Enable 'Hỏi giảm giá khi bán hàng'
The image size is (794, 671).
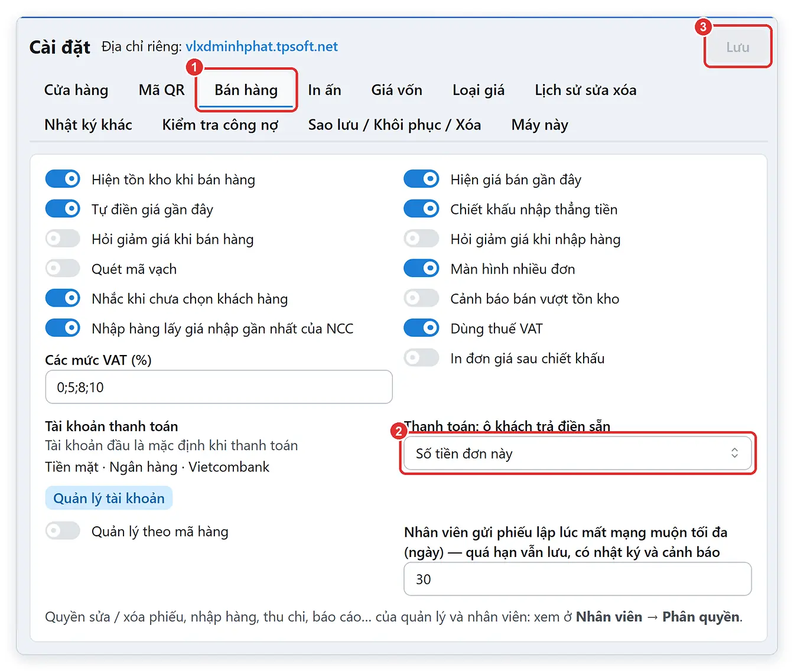[x=63, y=239]
